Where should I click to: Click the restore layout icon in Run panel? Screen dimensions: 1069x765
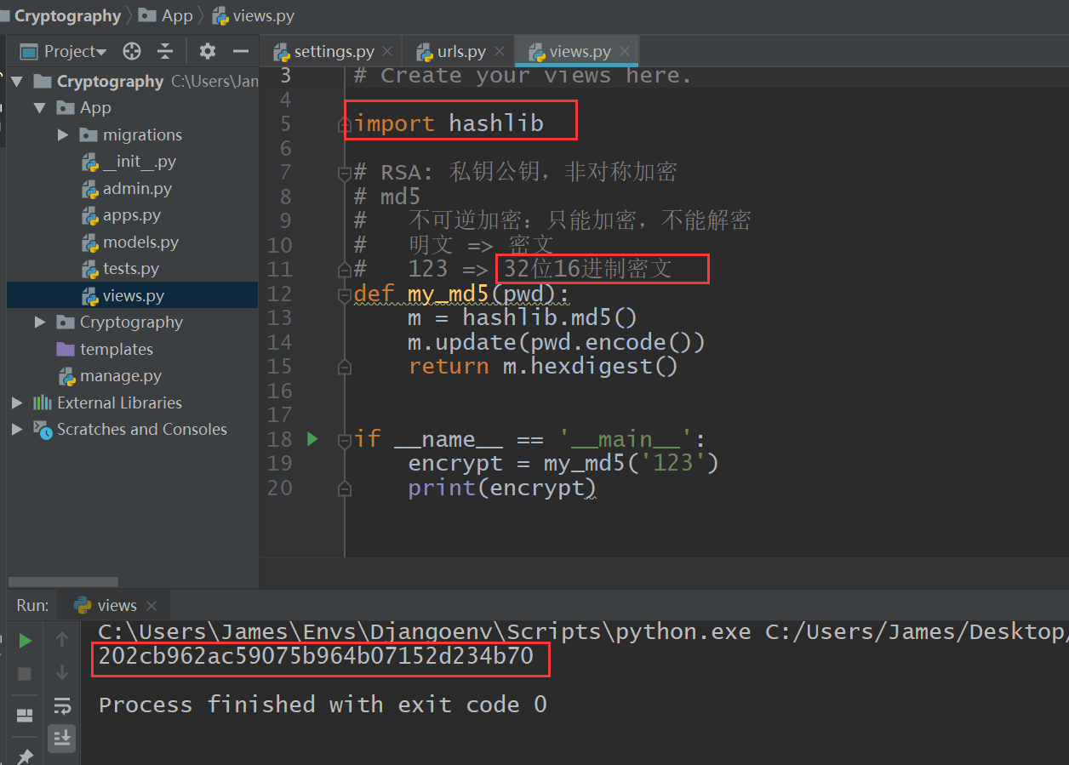point(26,716)
